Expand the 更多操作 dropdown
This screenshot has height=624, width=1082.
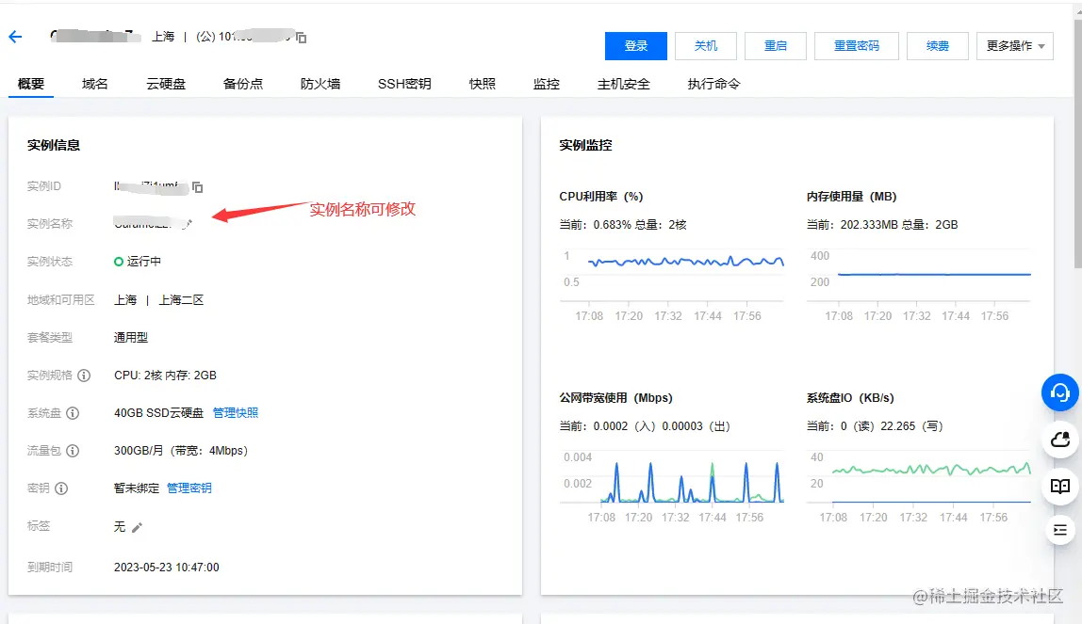pos(1014,46)
